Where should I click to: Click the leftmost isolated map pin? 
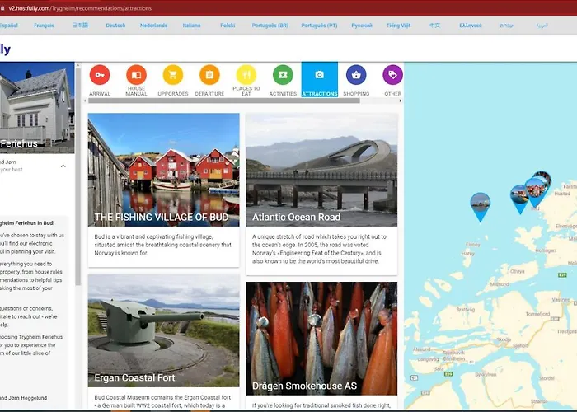click(480, 204)
